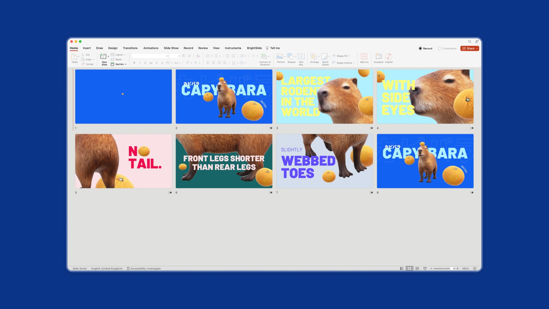Start slideshow from status bar icon
549x309 pixels.
click(425, 269)
